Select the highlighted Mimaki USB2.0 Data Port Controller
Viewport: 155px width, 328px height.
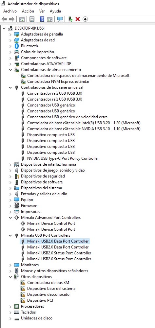(58, 241)
